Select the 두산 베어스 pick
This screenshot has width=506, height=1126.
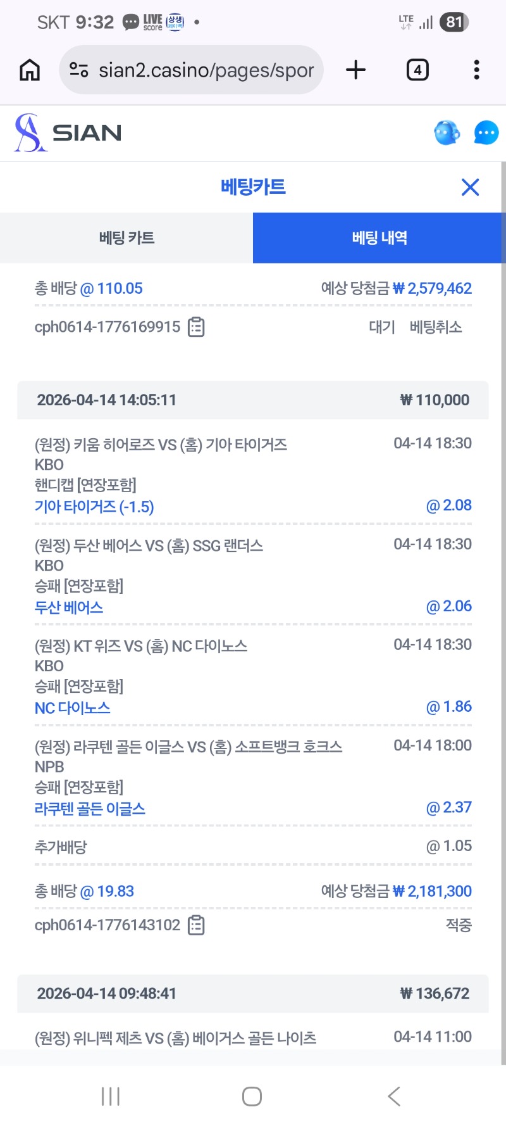coord(69,607)
